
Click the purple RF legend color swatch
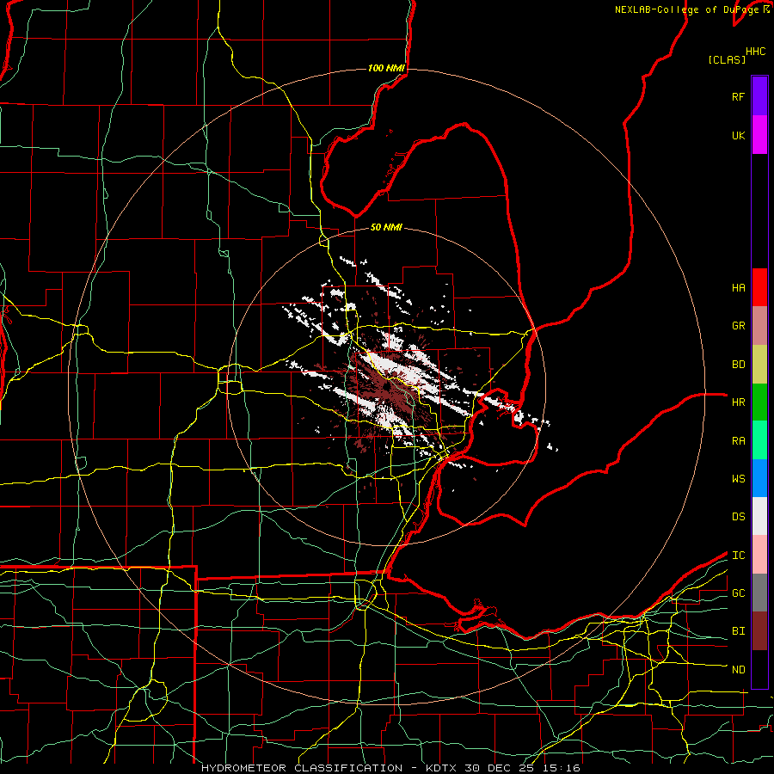(x=759, y=96)
